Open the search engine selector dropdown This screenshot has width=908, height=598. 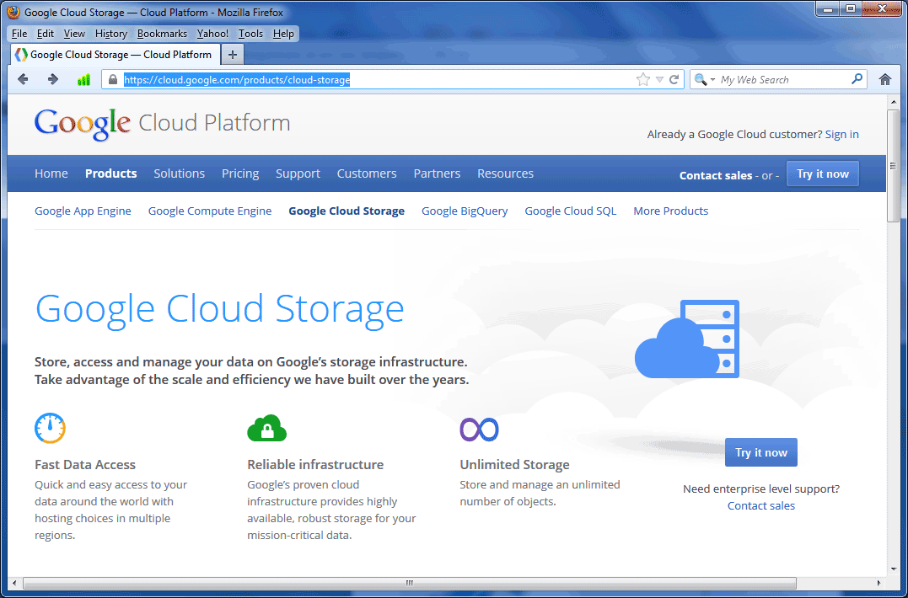[705, 80]
